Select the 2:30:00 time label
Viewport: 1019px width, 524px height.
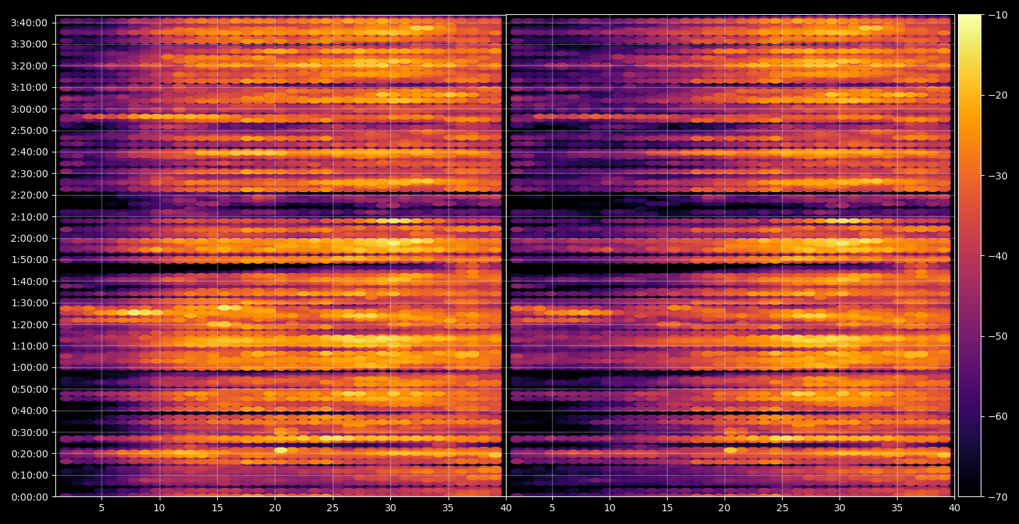[x=29, y=173]
